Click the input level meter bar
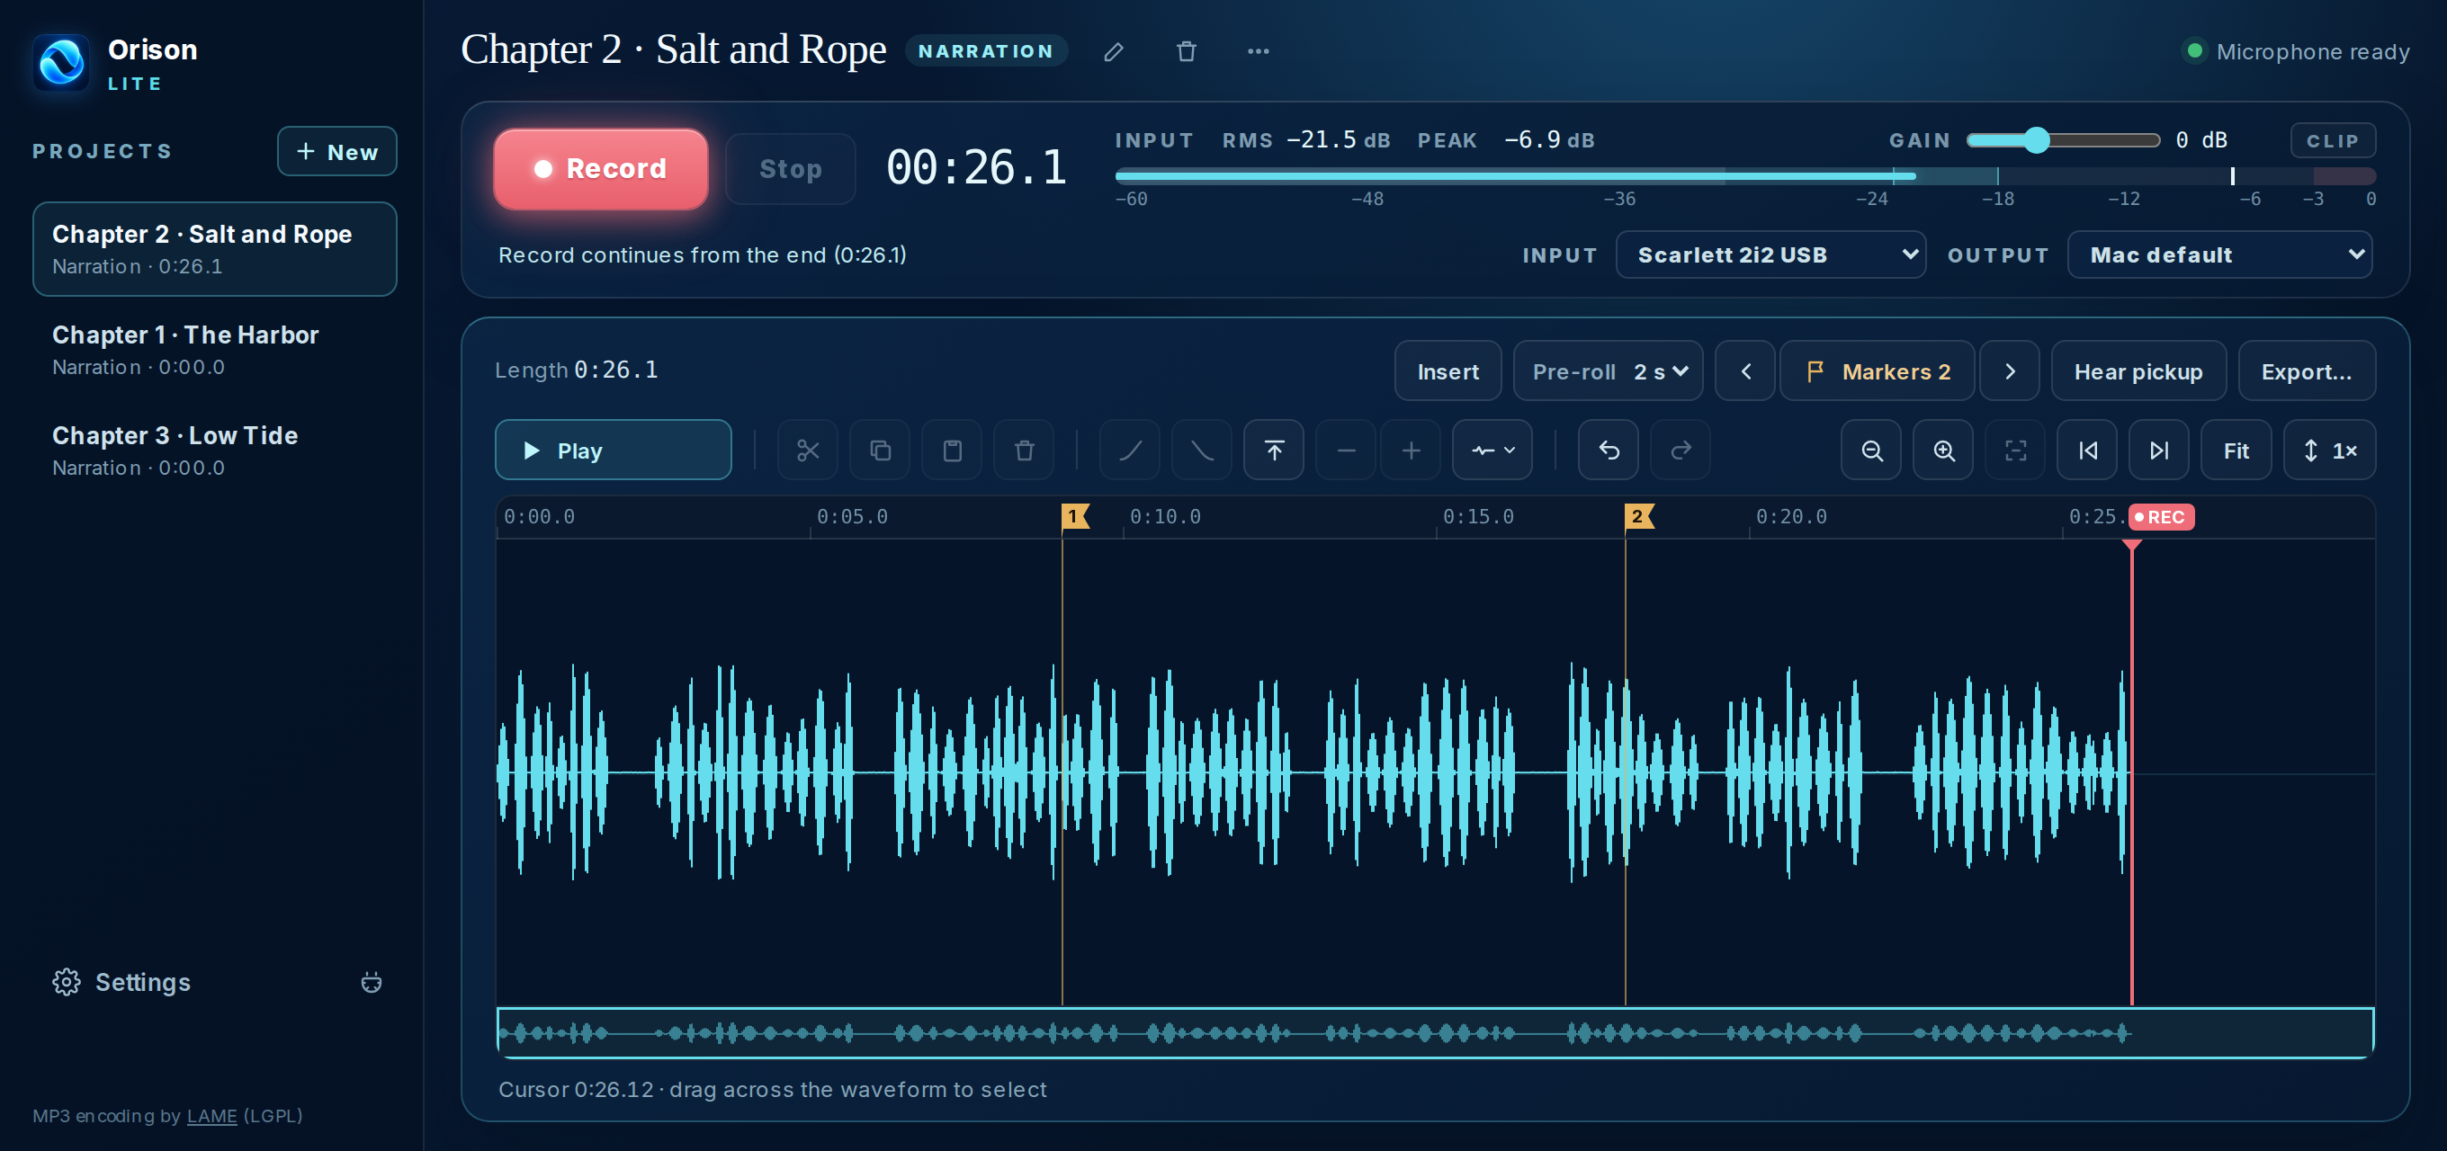This screenshot has width=2447, height=1151. tap(1745, 175)
